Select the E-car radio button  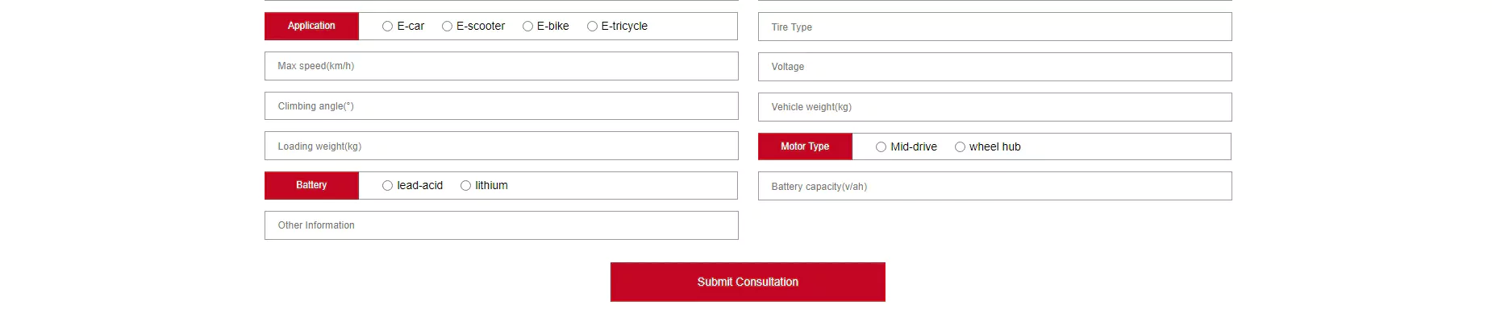coord(387,27)
